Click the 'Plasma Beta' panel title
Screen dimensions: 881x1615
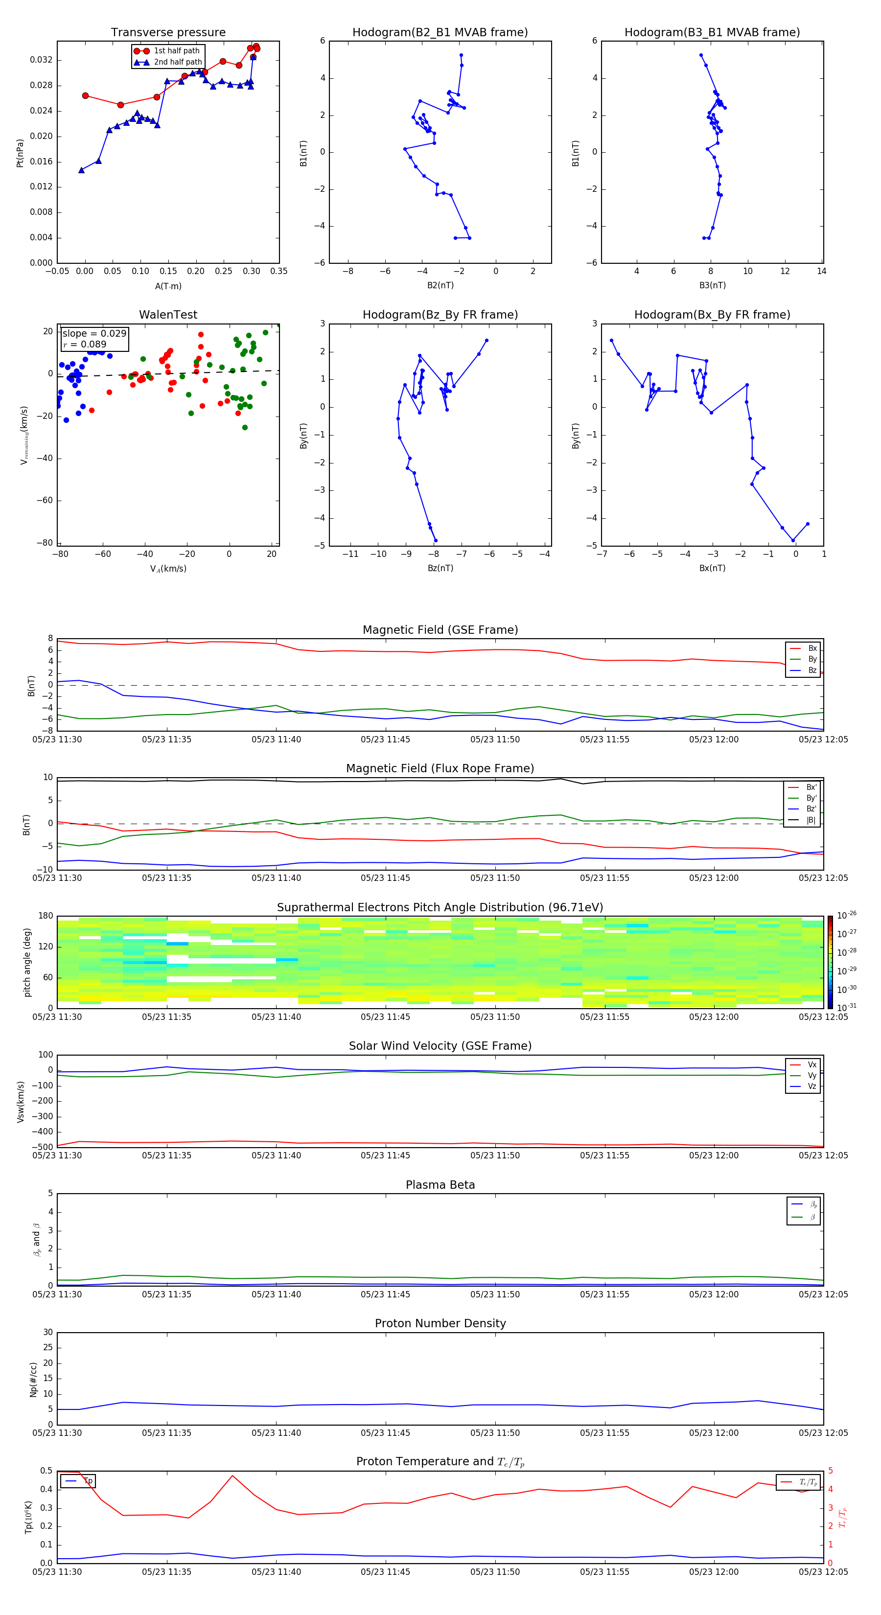pyautogui.click(x=440, y=1185)
